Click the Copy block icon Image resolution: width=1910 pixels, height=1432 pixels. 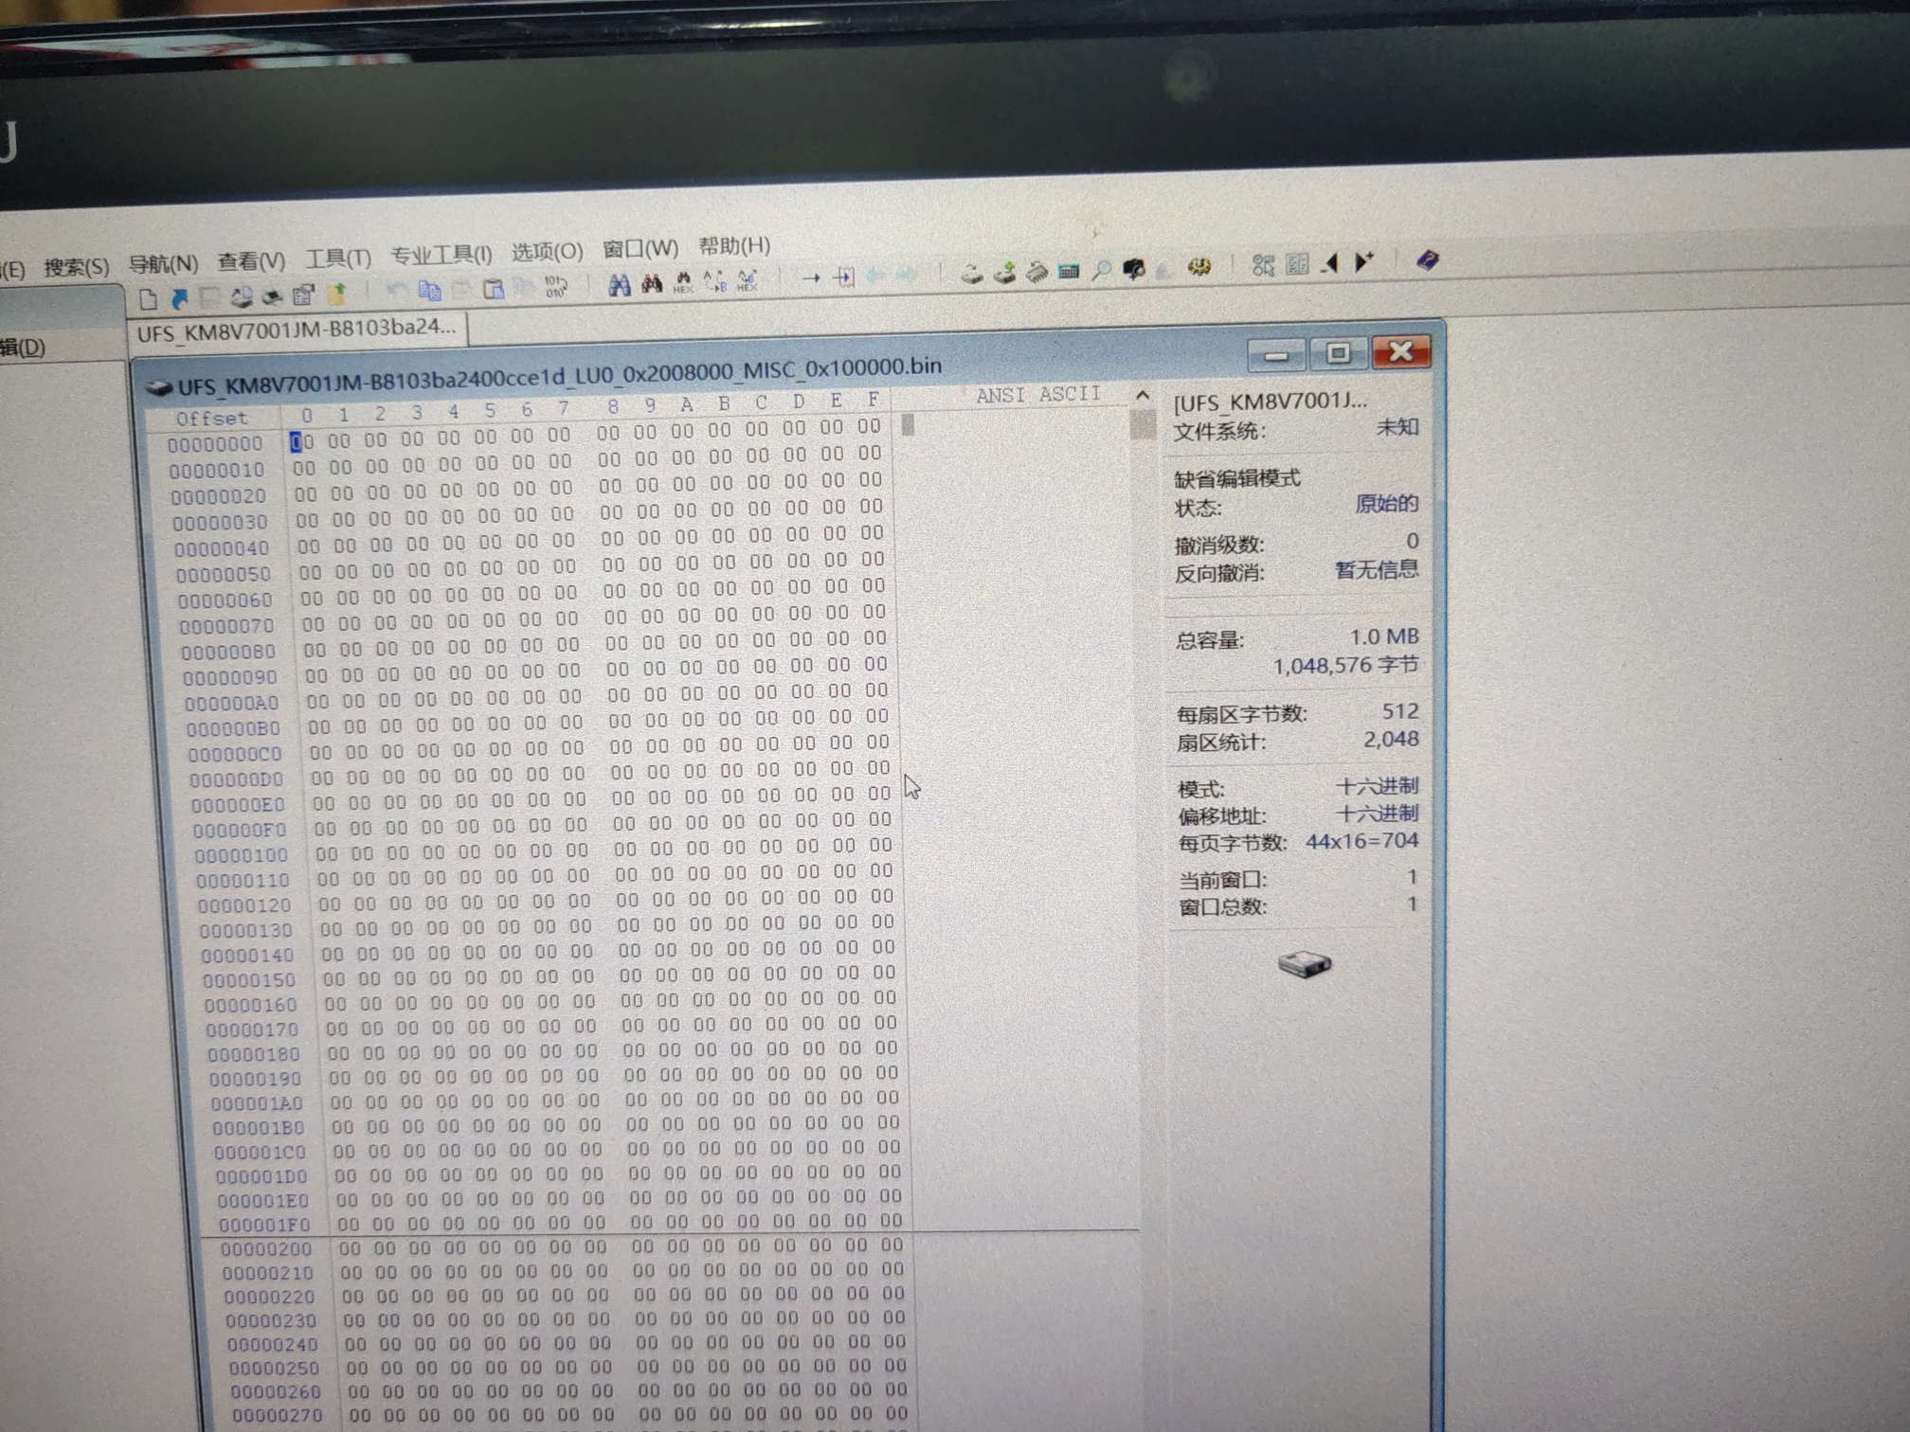coord(429,291)
